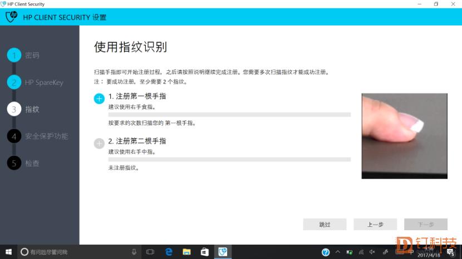Click the second finger enrollment progress bar
This screenshot has height=259, width=462.
click(229, 160)
